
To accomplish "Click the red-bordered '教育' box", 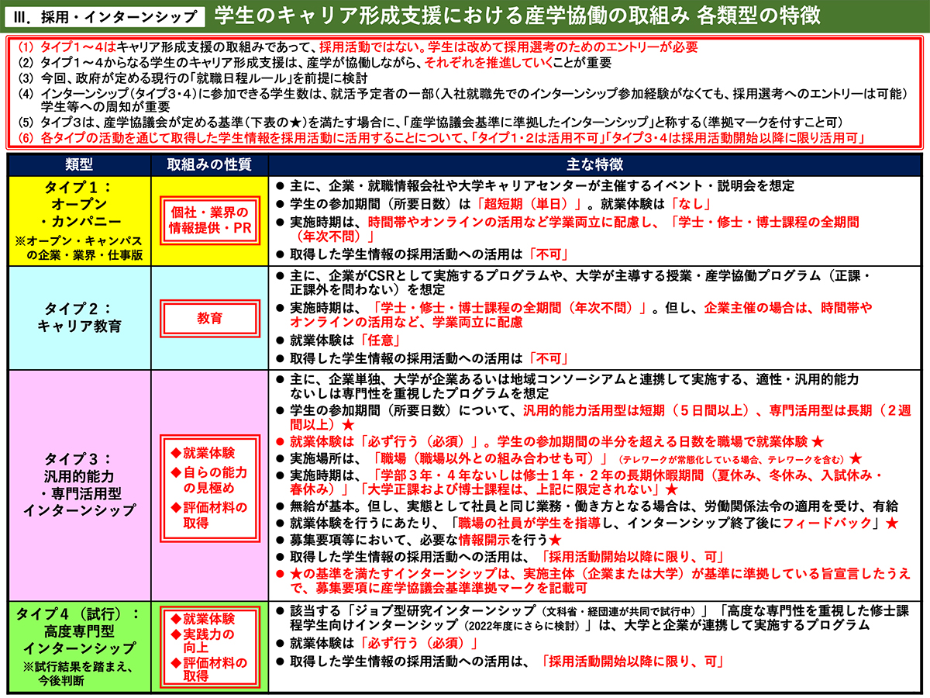I will click(x=209, y=318).
